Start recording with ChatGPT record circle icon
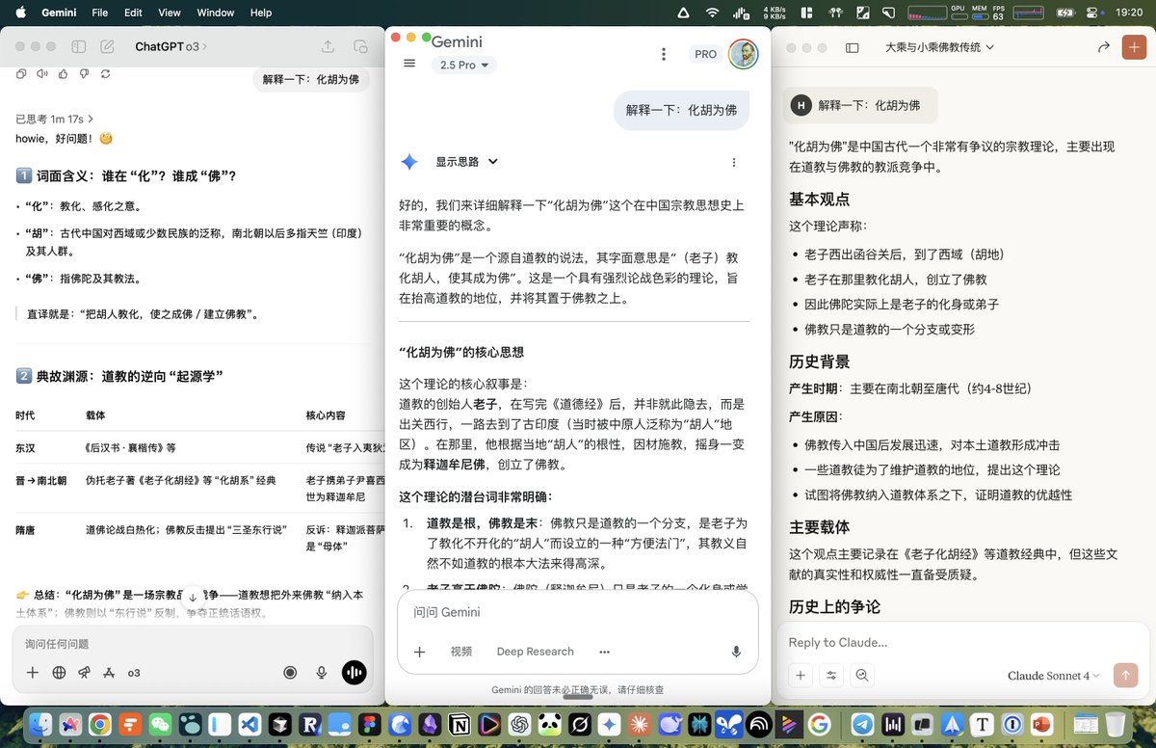 point(289,673)
